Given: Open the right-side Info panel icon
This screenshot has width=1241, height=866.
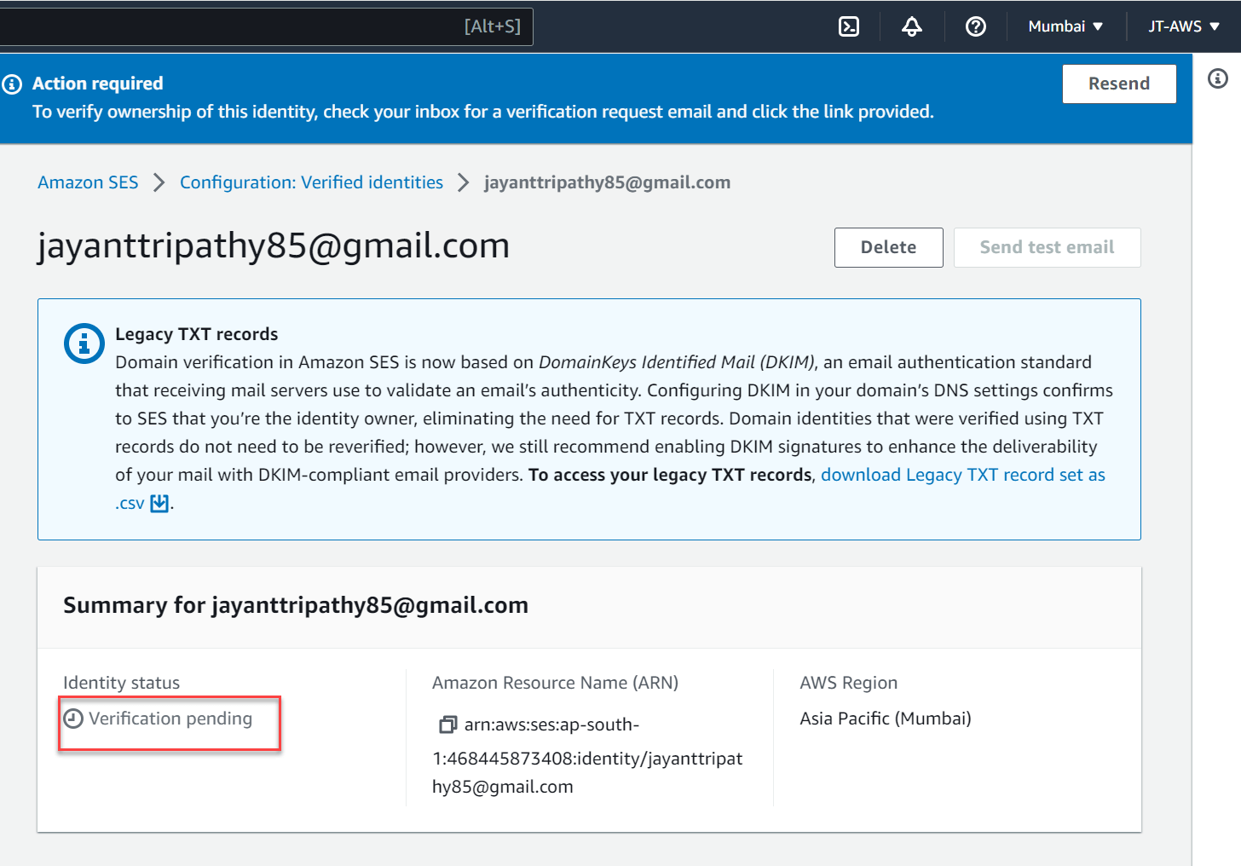Looking at the screenshot, I should pos(1217,79).
